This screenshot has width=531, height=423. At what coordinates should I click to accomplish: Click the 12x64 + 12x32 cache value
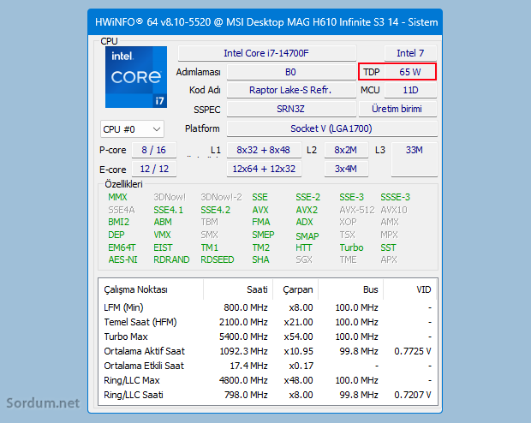(264, 169)
